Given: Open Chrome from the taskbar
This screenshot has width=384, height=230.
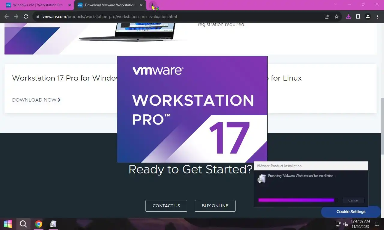Looking at the screenshot, I should (38, 224).
